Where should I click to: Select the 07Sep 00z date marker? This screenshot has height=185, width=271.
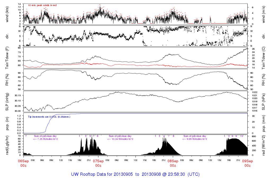[98, 163]
